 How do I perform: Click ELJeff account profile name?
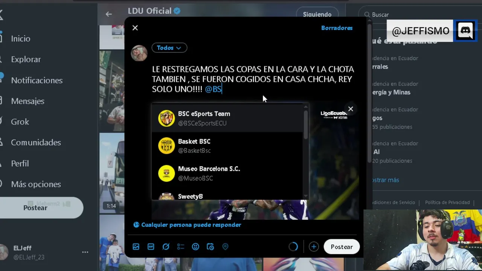[22, 248]
